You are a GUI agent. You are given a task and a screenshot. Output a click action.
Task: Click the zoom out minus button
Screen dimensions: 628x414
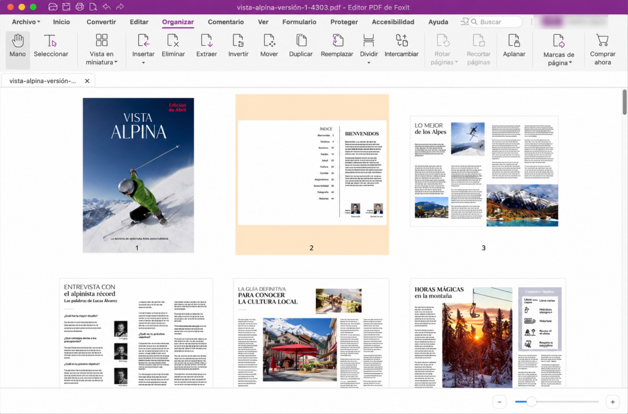[499, 402]
